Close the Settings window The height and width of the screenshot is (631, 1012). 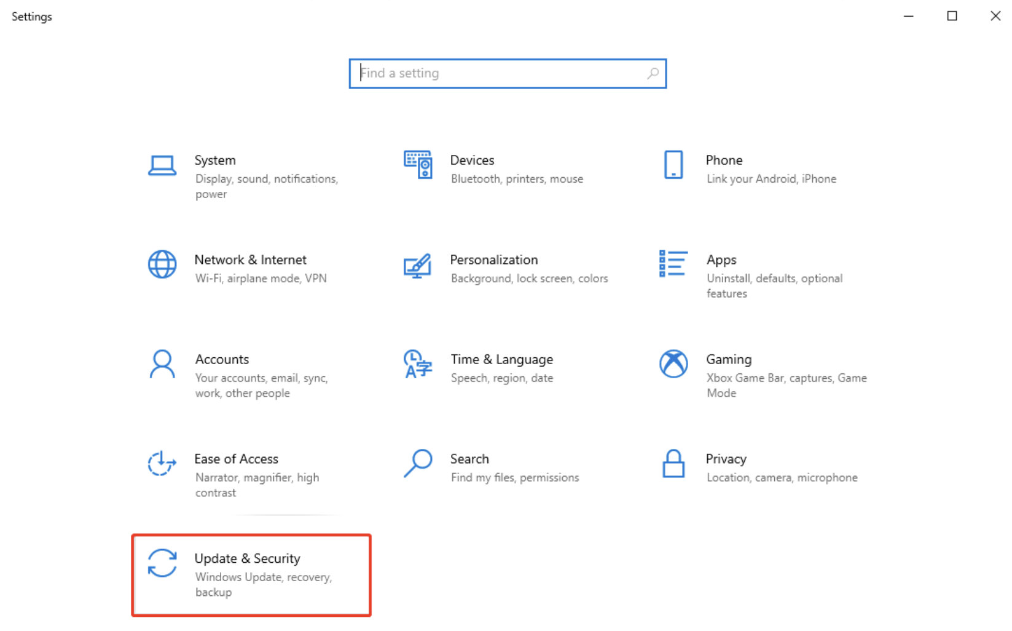[995, 16]
